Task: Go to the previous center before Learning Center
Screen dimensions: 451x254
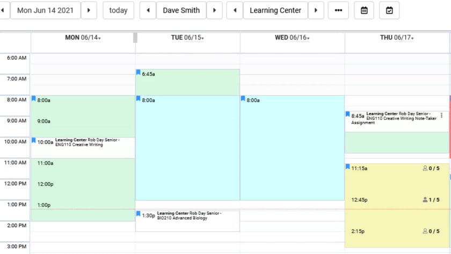Action: click(x=235, y=10)
